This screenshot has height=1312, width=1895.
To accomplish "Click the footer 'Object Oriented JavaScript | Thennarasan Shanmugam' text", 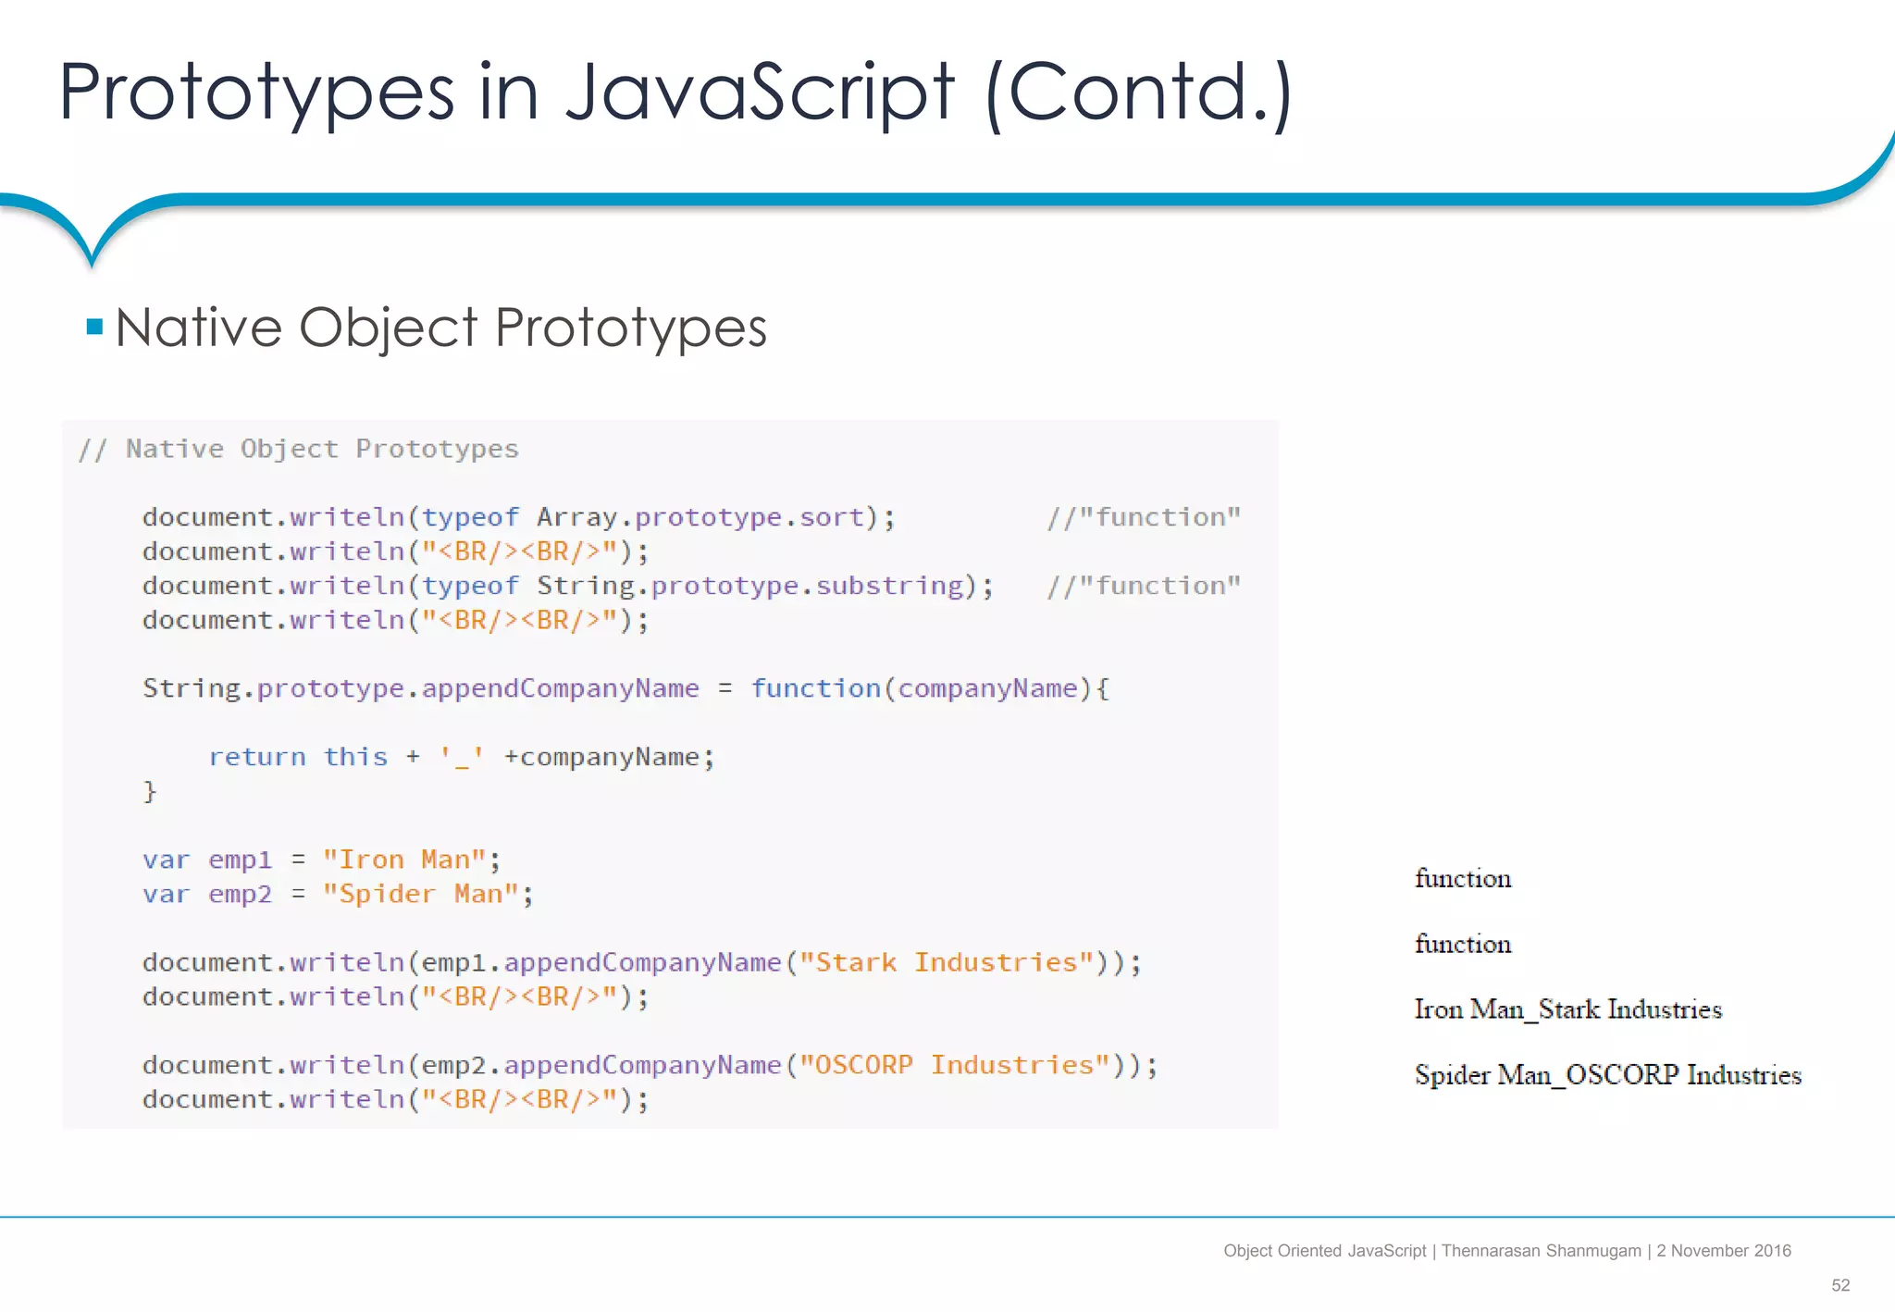I will (x=1432, y=1251).
